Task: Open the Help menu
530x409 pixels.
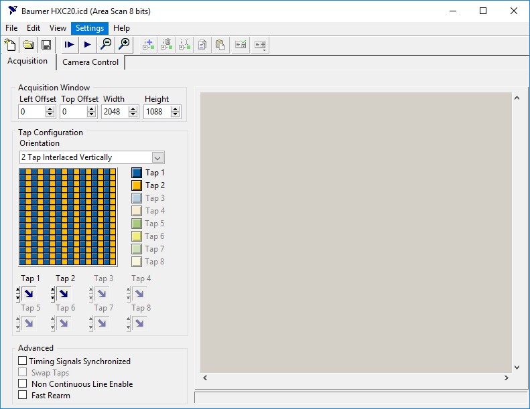Action: pos(121,28)
